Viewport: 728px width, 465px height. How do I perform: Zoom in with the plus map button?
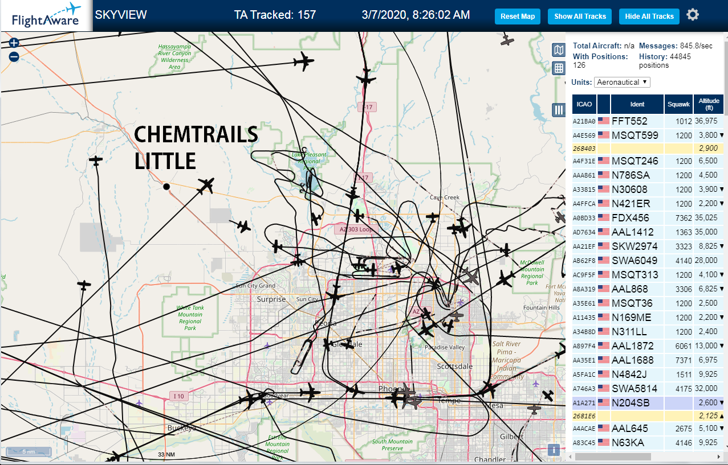click(x=14, y=43)
